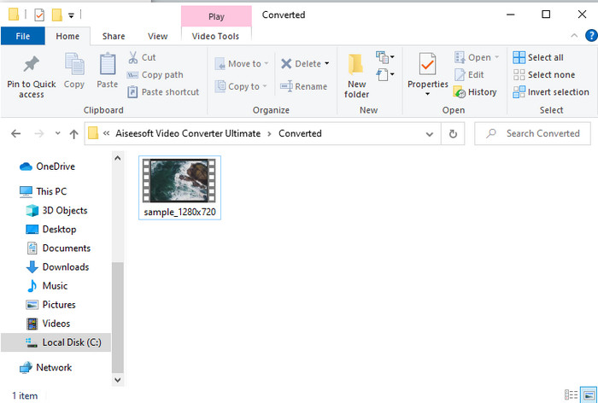Image resolution: width=598 pixels, height=403 pixels.
Task: Switch to Details view in status bar
Action: coord(571,394)
